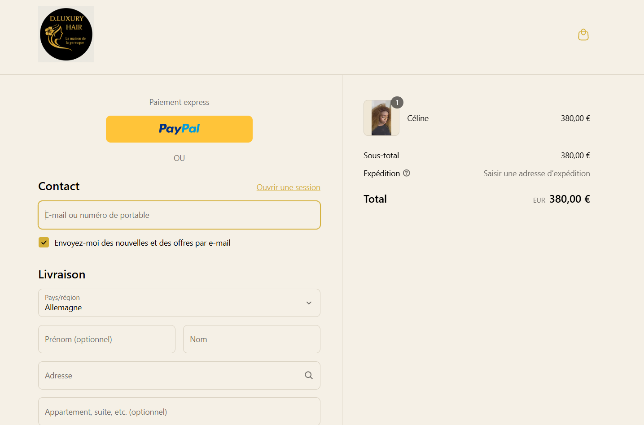Focus the e-mail or mobile number field
644x425 pixels.
pyautogui.click(x=179, y=215)
